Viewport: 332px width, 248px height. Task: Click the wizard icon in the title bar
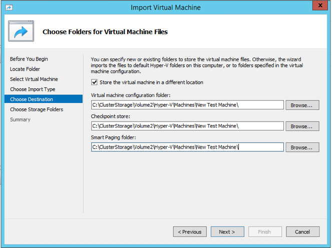coord(9,7)
